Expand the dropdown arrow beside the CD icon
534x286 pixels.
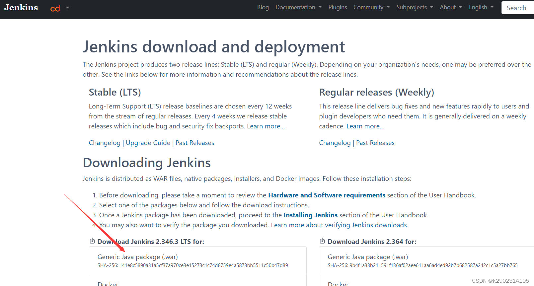point(67,7)
